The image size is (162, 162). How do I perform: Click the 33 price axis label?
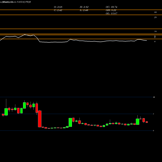pyautogui.click(x=155, y=12)
